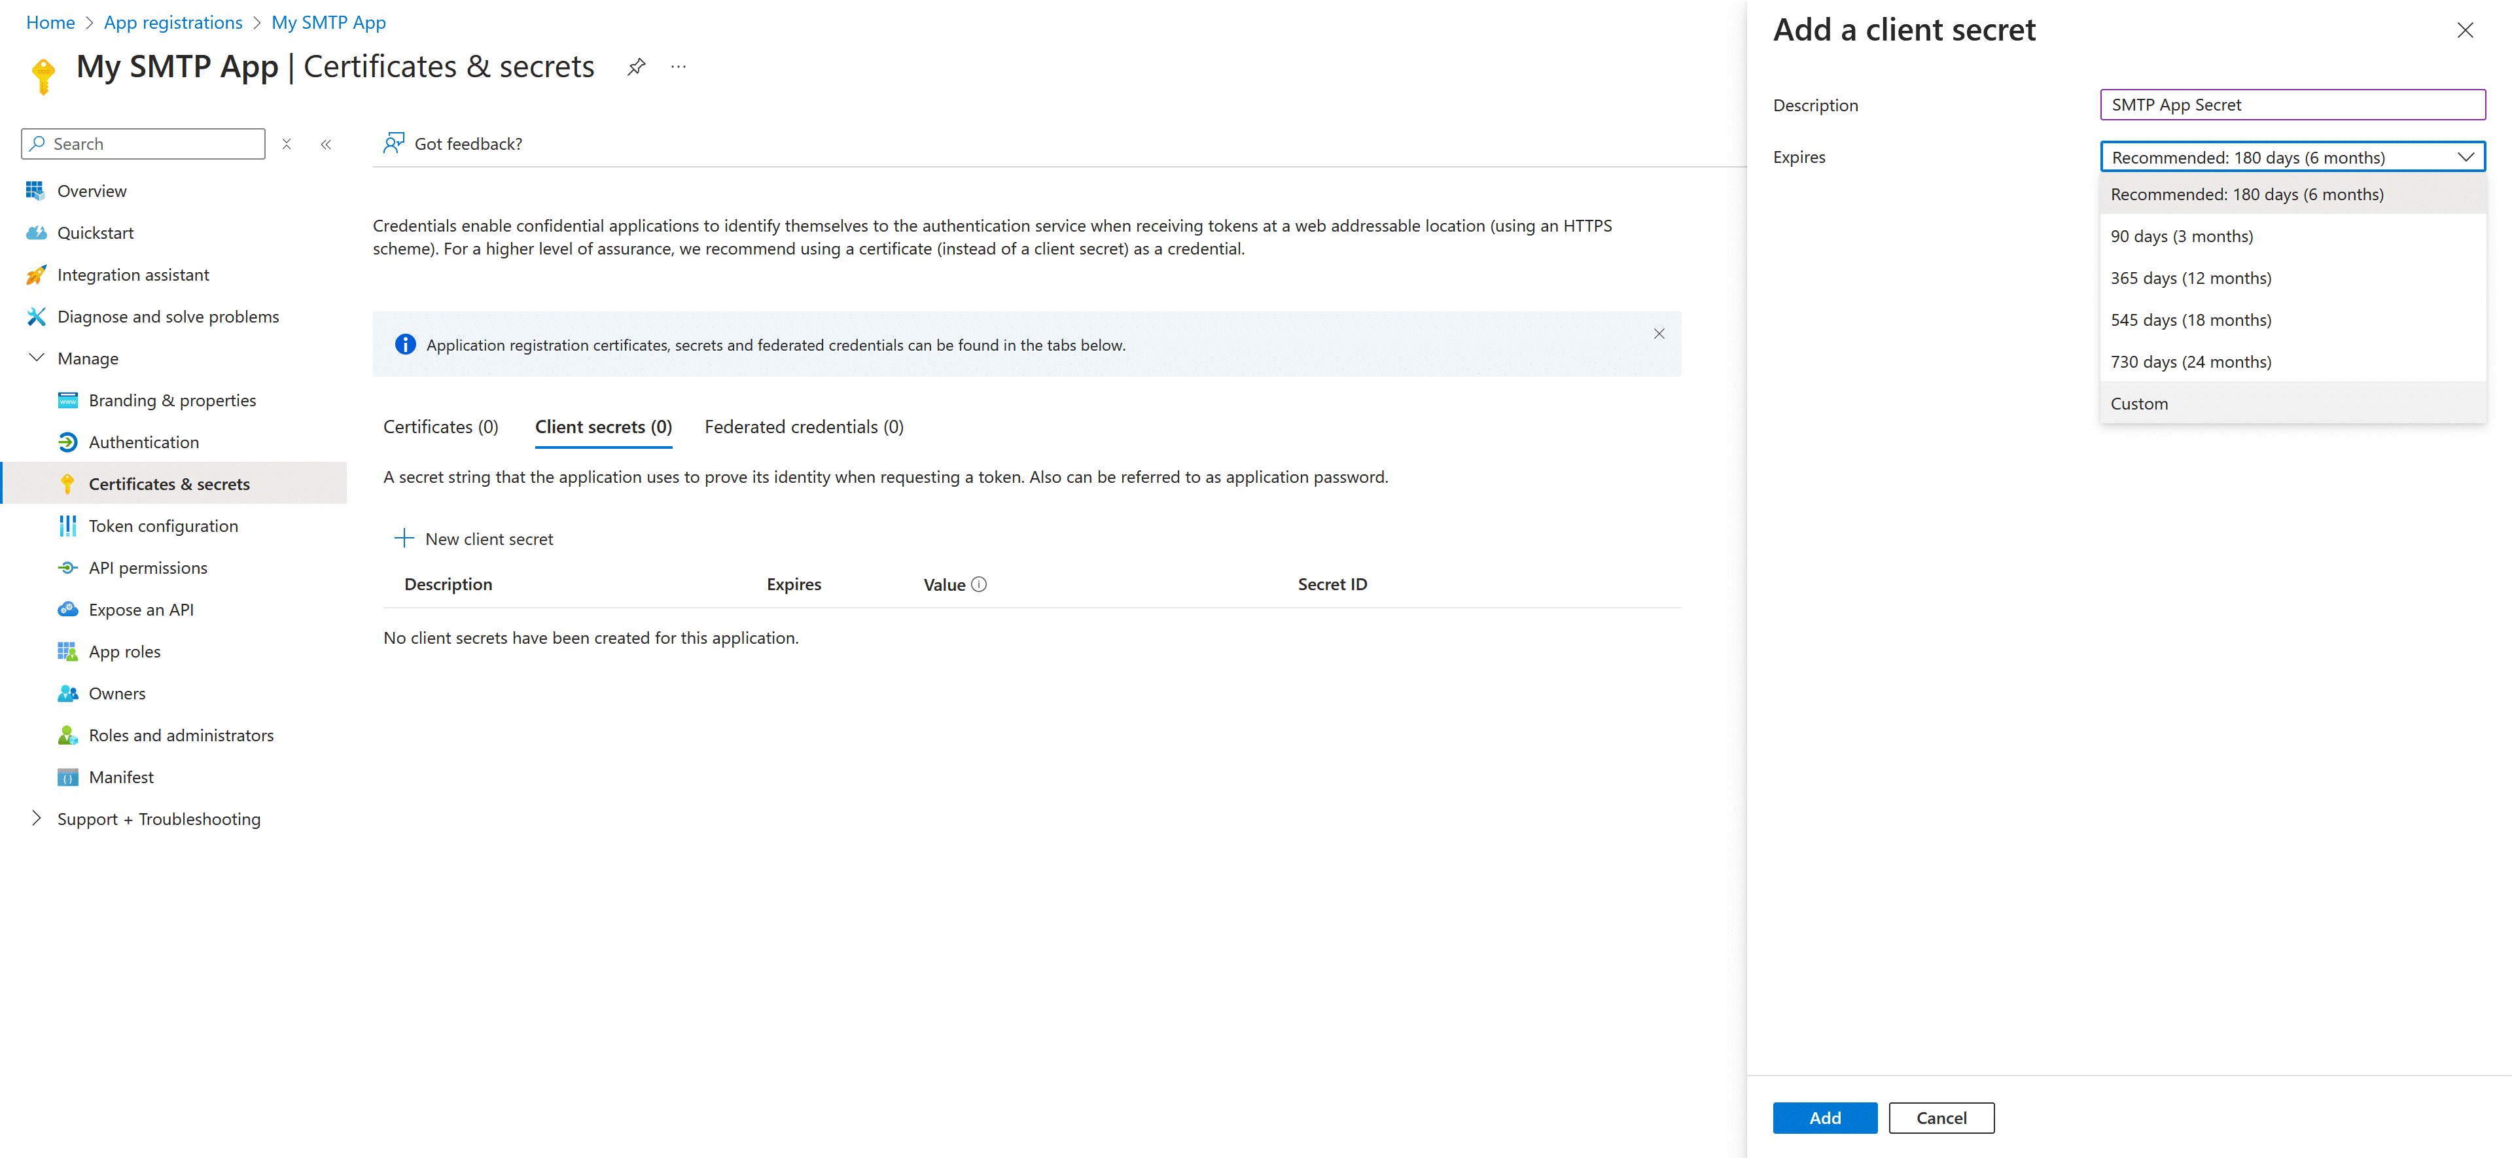
Task: Clear the sidebar search with the X icon
Action: click(287, 145)
